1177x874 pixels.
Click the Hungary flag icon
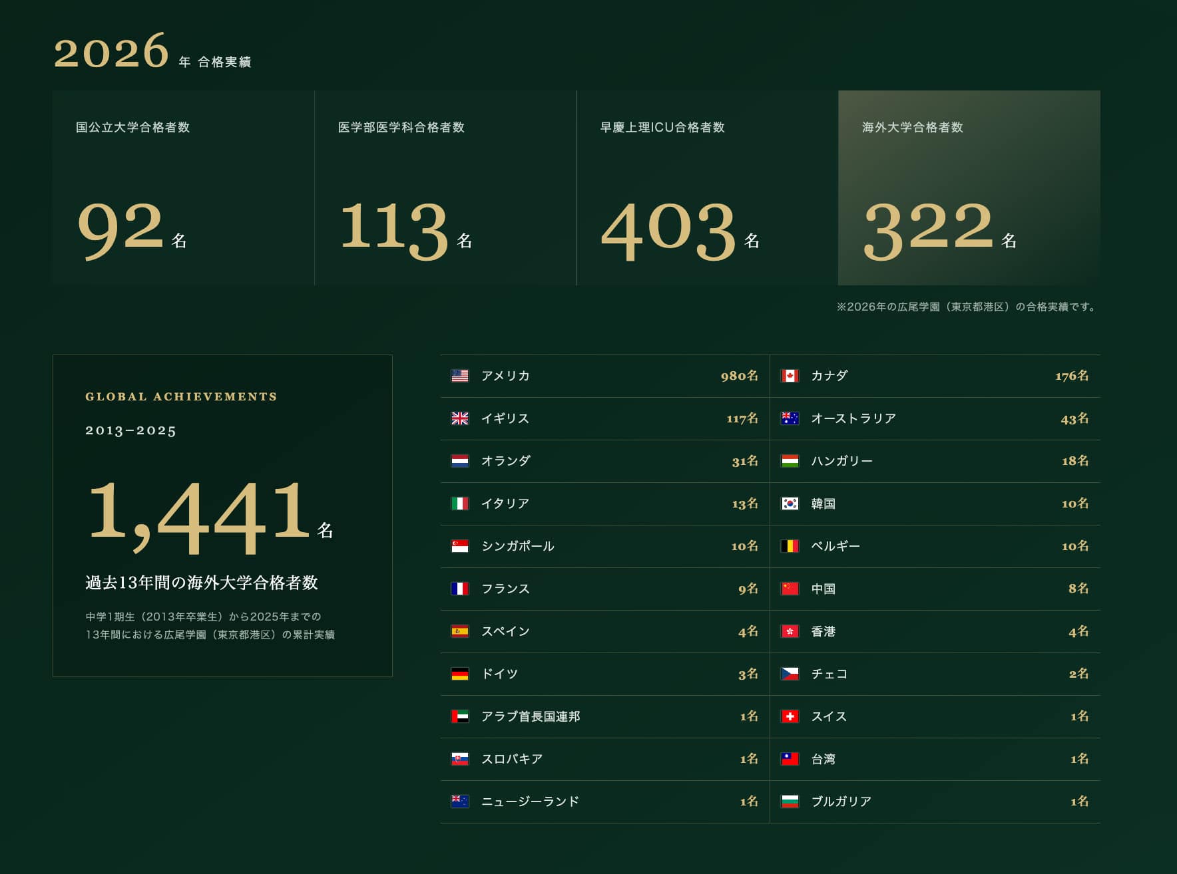[790, 461]
